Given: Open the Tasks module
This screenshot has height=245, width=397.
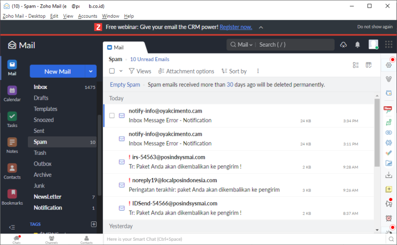Looking at the screenshot, I should pyautogui.click(x=12, y=119).
